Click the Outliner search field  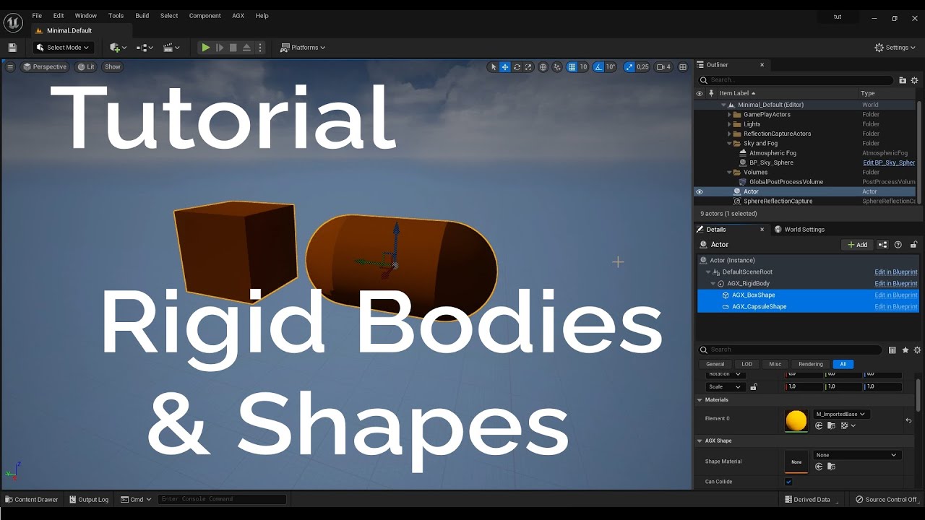(x=795, y=80)
